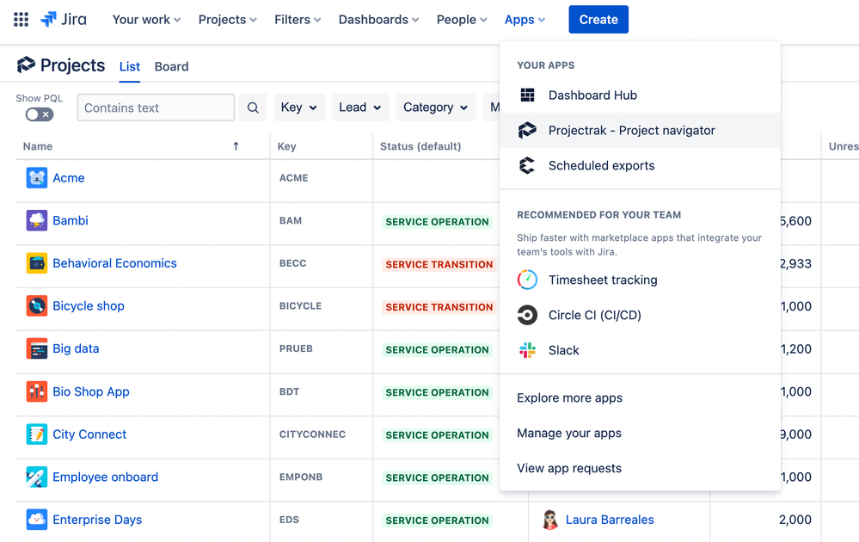Switch to the List tab

coord(130,66)
